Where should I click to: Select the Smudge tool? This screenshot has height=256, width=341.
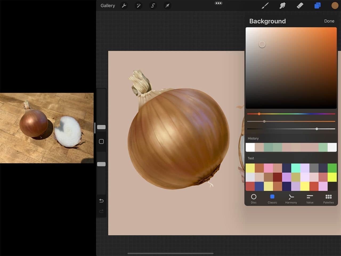pyautogui.click(x=282, y=6)
